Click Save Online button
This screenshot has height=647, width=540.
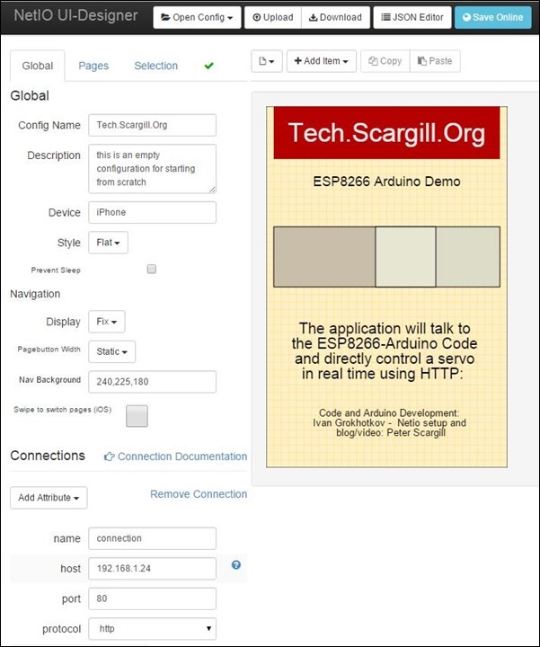[493, 17]
